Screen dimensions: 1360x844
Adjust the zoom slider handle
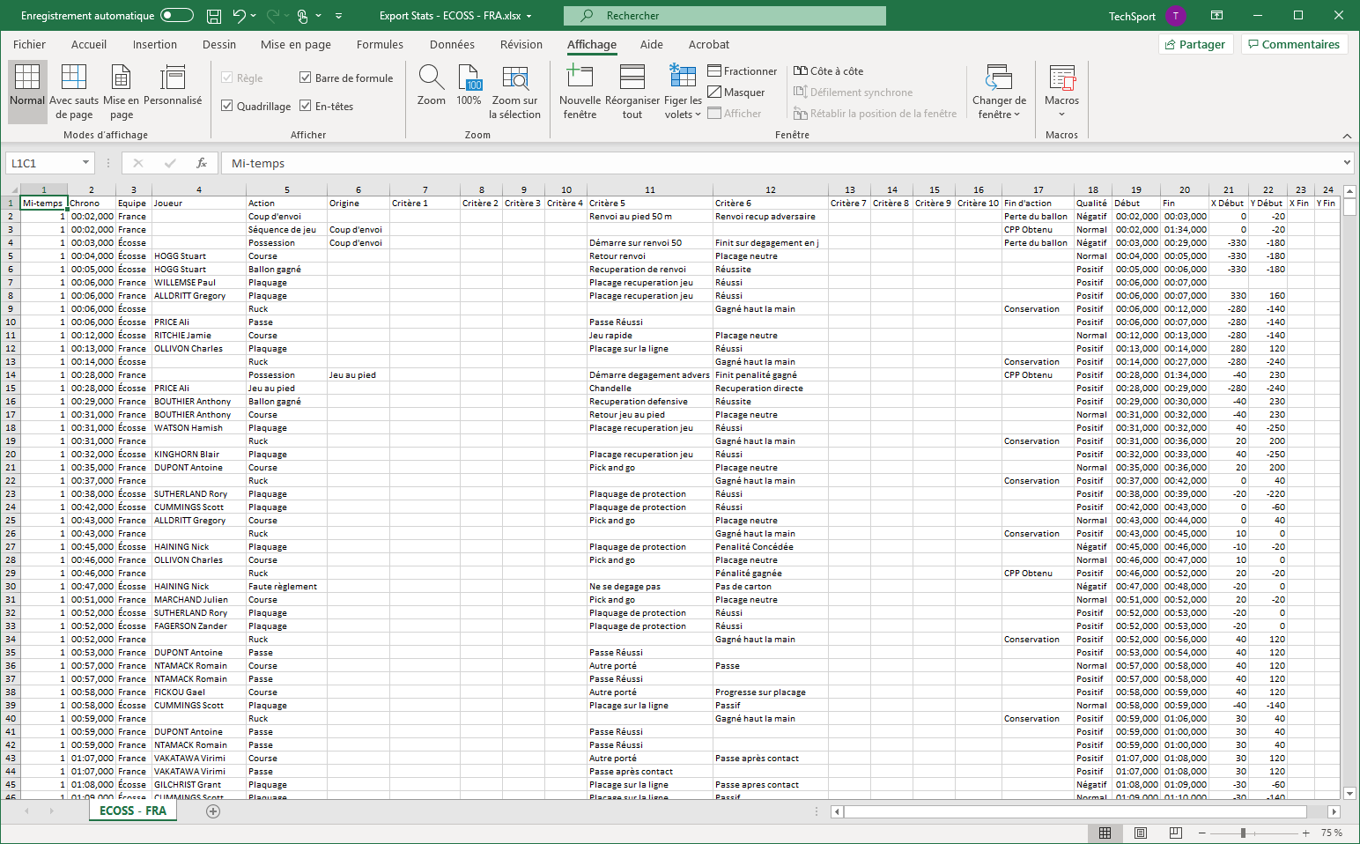pos(1243,833)
